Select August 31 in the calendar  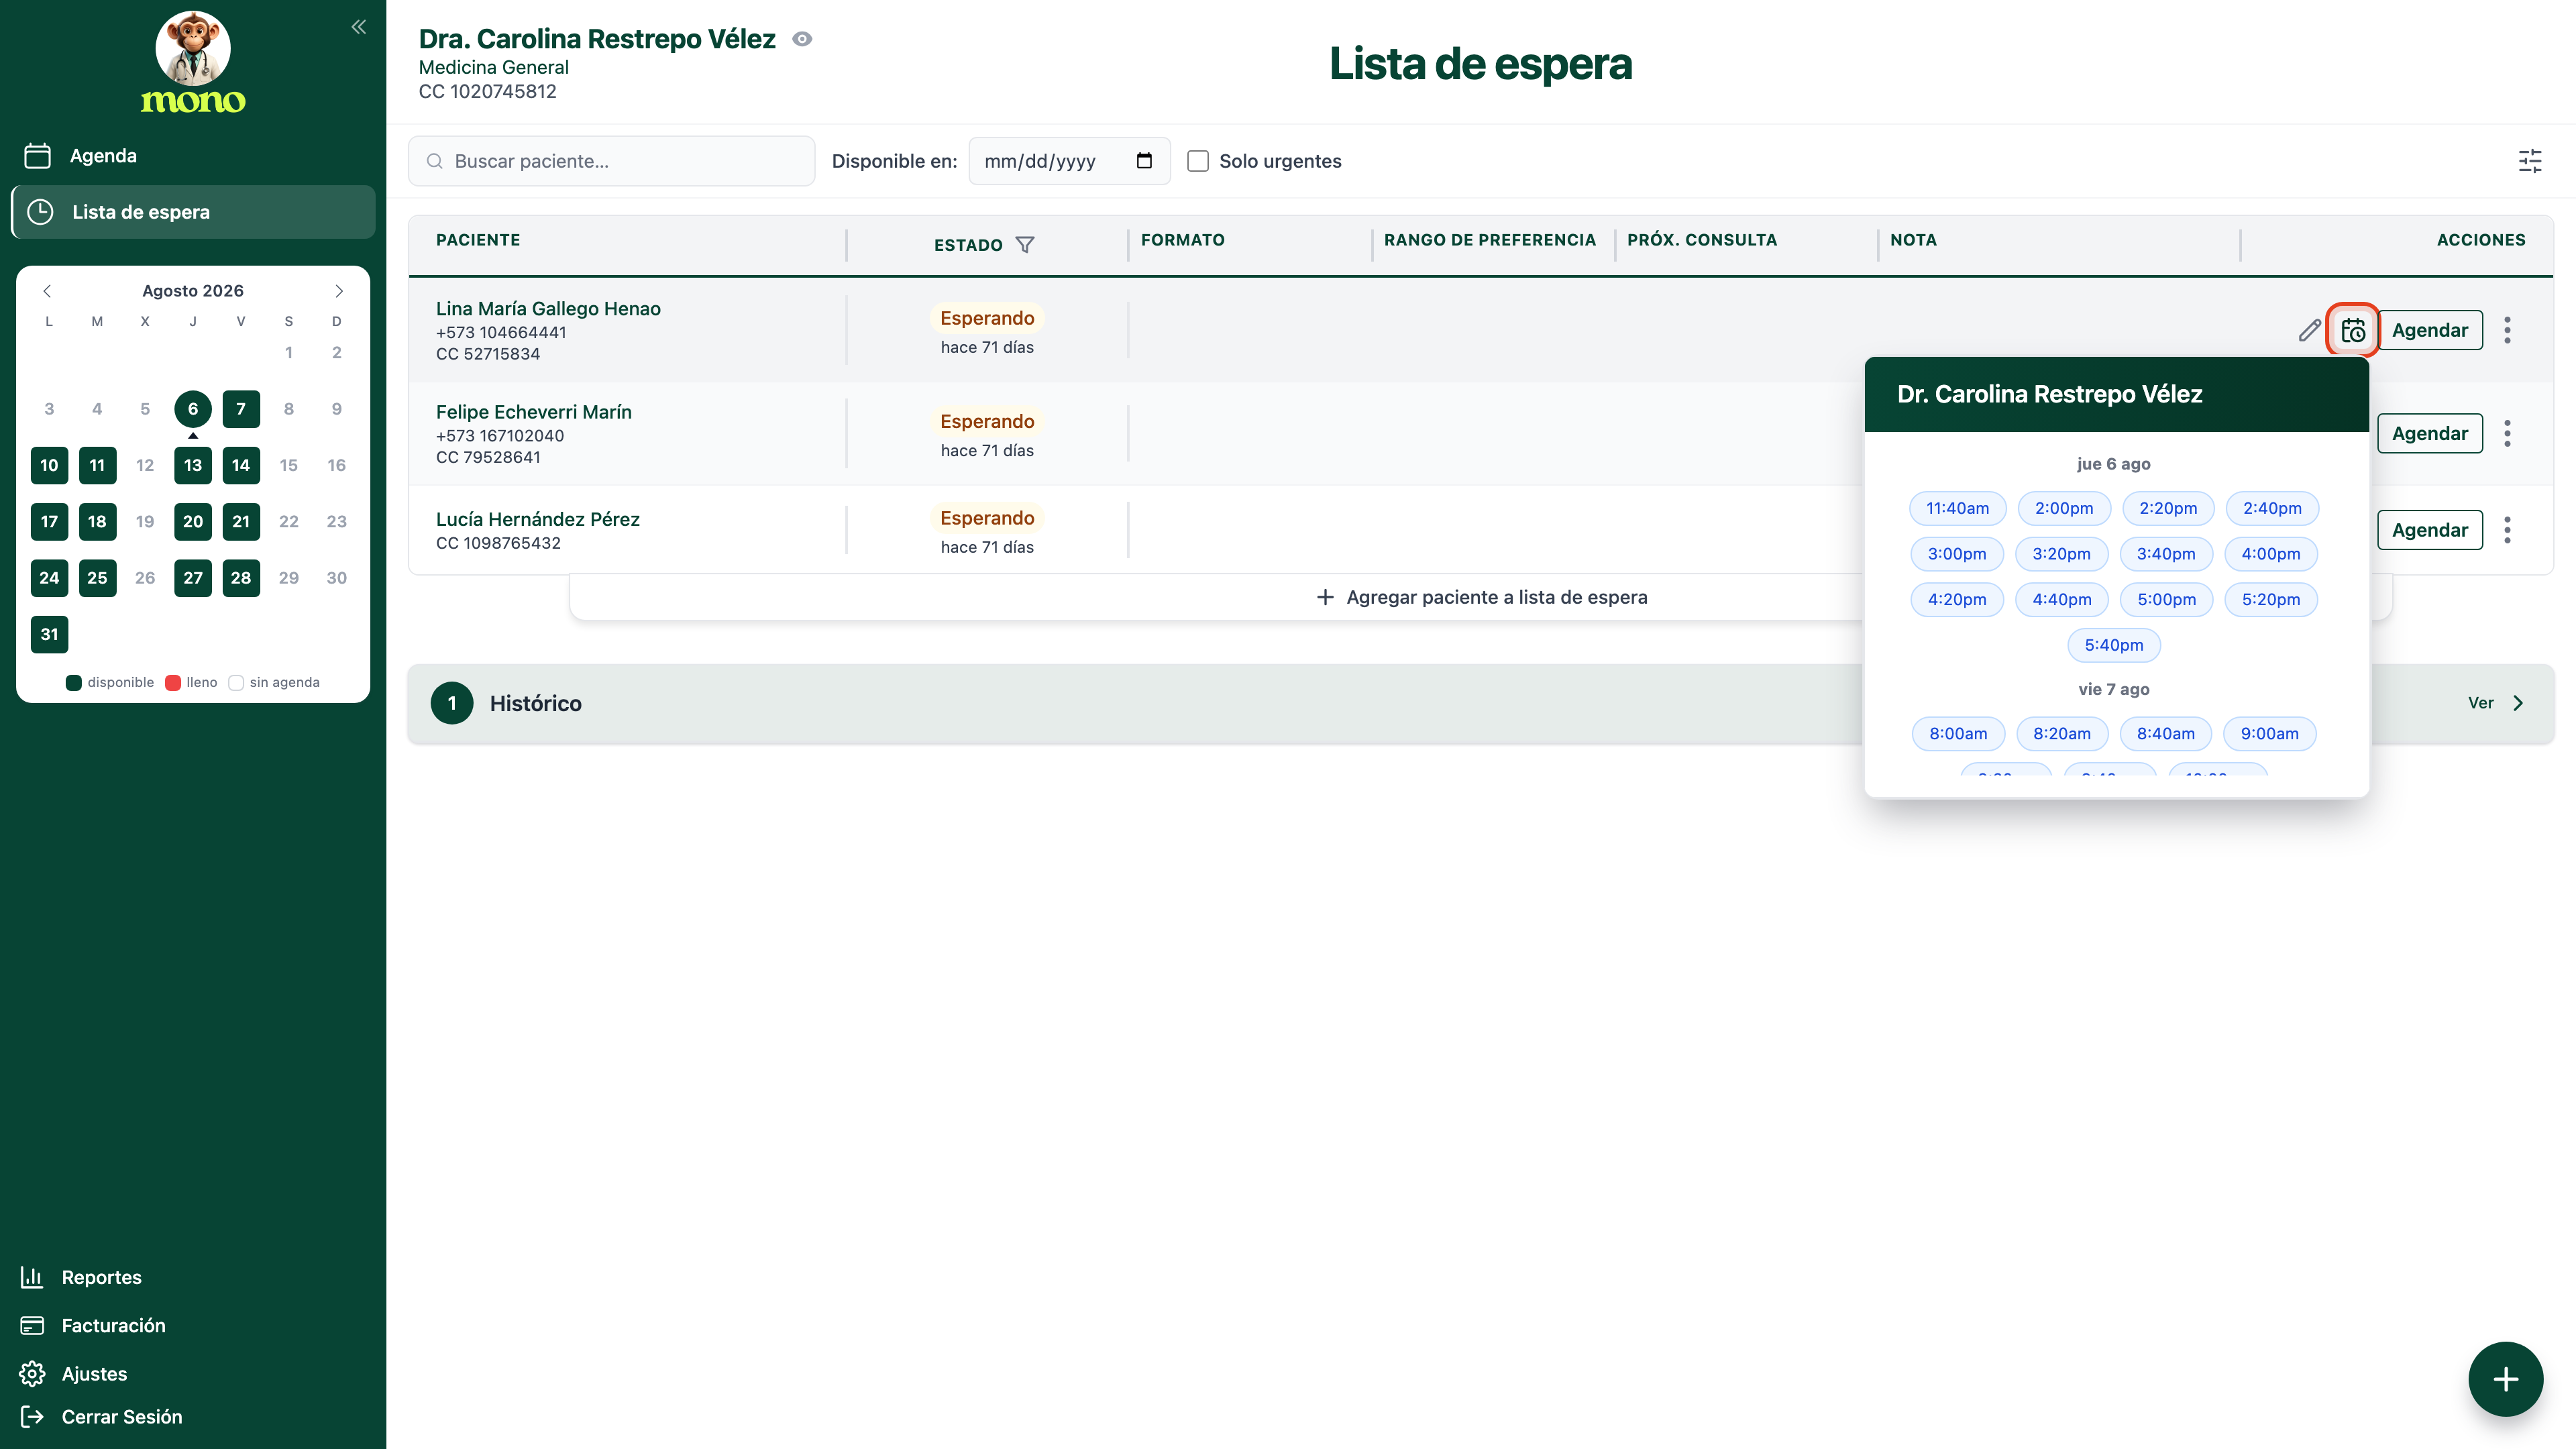coord(49,634)
